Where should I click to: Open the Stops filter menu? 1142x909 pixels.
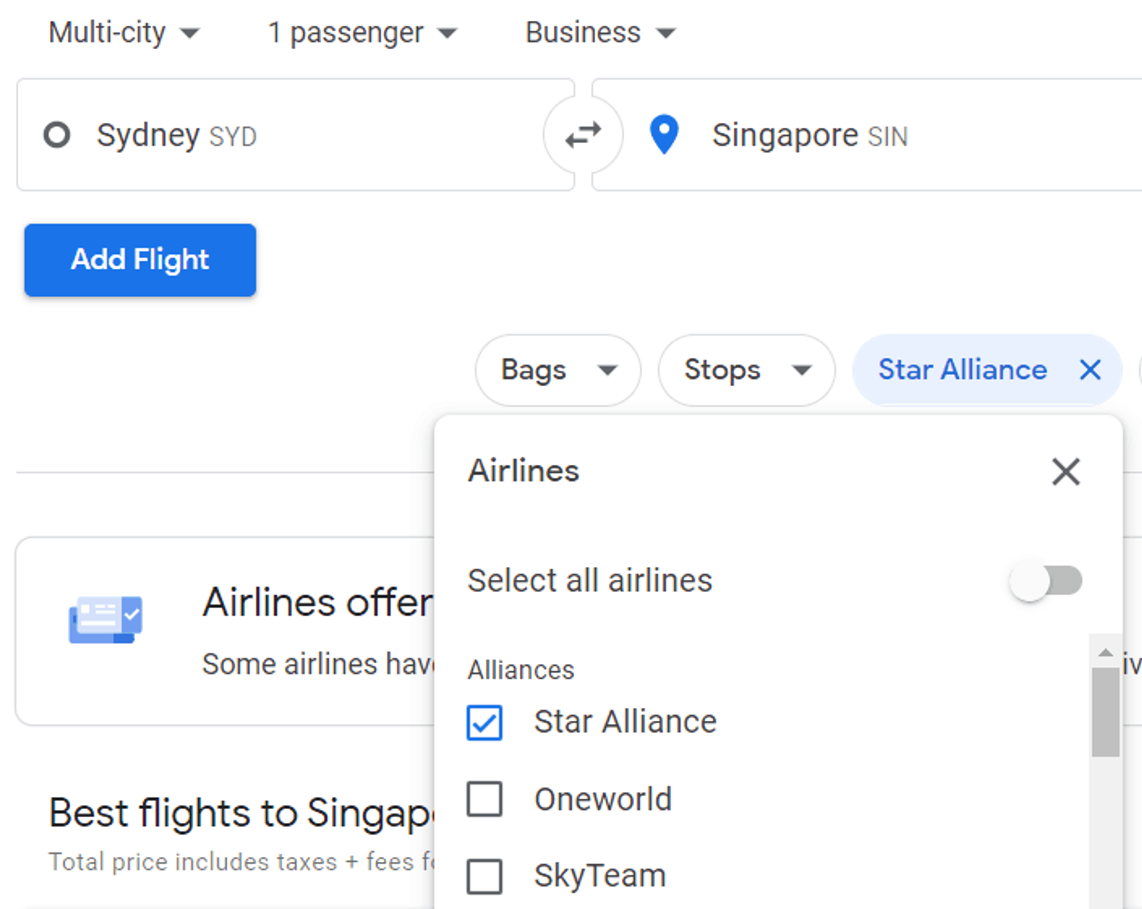(746, 370)
